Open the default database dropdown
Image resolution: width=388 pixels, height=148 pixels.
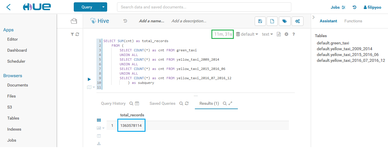pyautogui.click(x=247, y=34)
